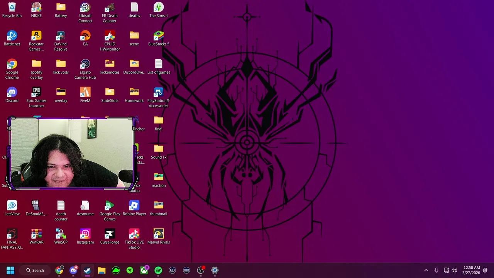Select the FINAL FANTASY desktop icon

12,239
